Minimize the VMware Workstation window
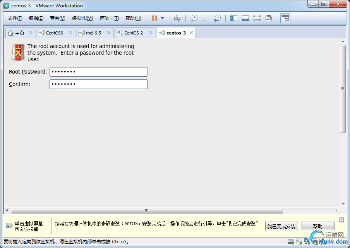Screen dimensions: 350x248 click(x=313, y=4)
